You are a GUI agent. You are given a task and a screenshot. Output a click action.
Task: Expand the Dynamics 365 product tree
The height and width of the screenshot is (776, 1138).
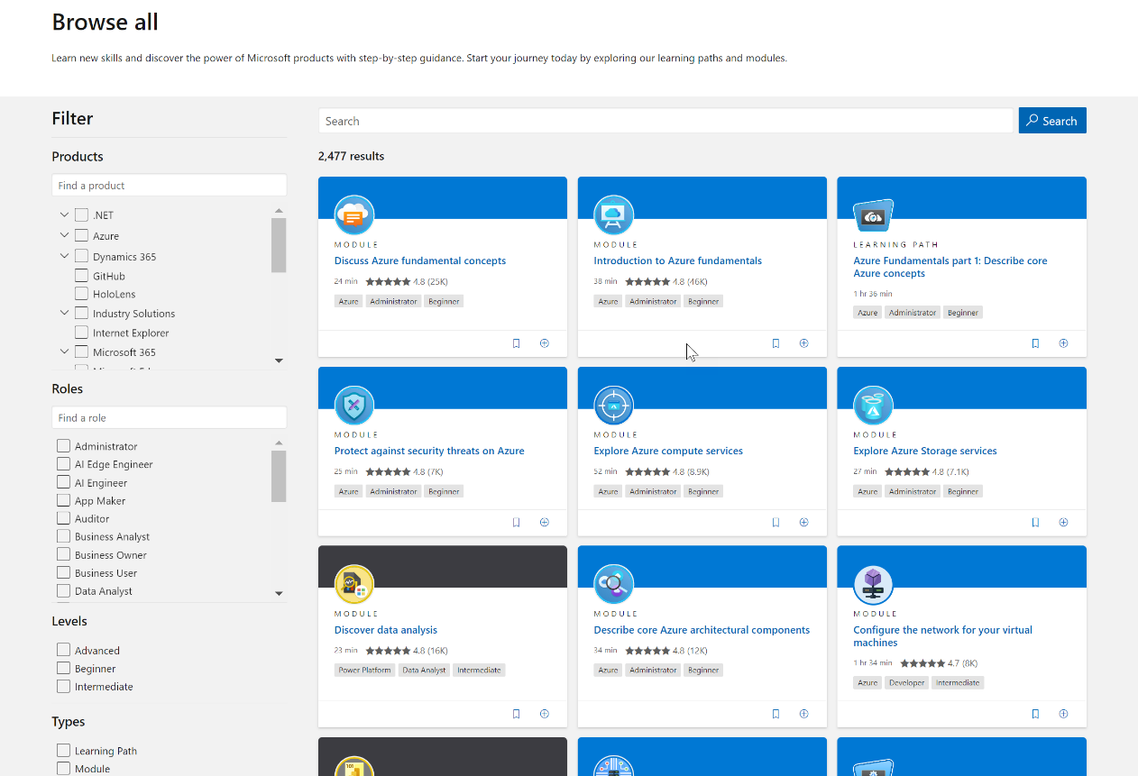64,256
